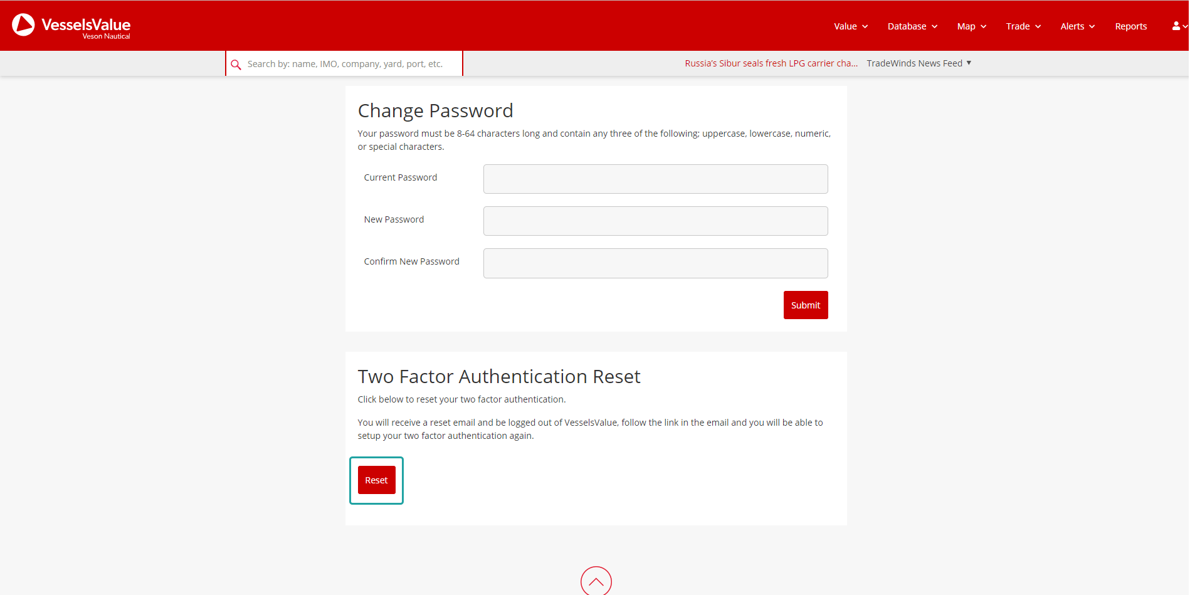Screen dimensions: 1190x595
Task: Click the New Password input field
Action: click(x=655, y=221)
